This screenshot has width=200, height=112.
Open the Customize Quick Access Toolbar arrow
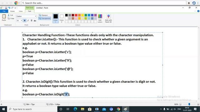pyautogui.click(x=15, y=8)
